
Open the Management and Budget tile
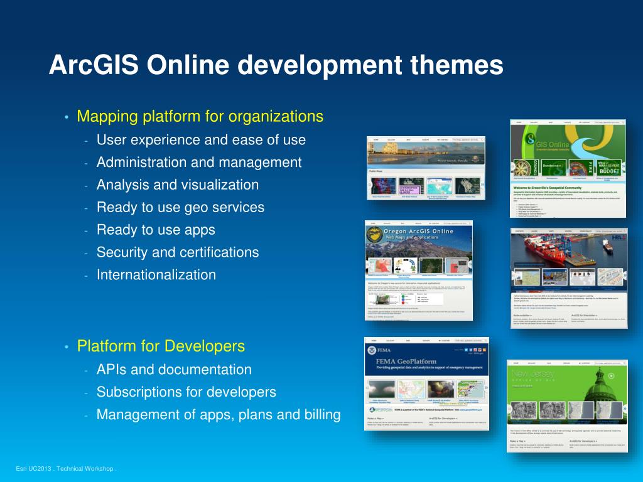pyautogui.click(x=609, y=168)
